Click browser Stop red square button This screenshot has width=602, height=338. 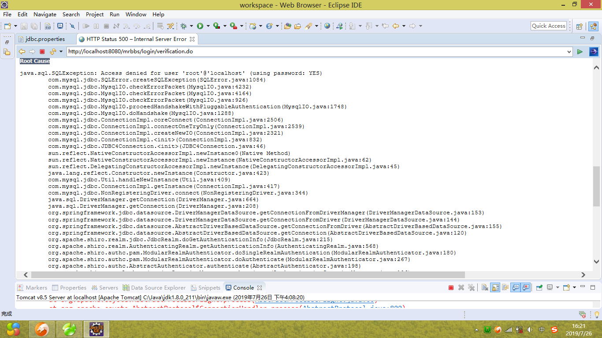(x=42, y=51)
